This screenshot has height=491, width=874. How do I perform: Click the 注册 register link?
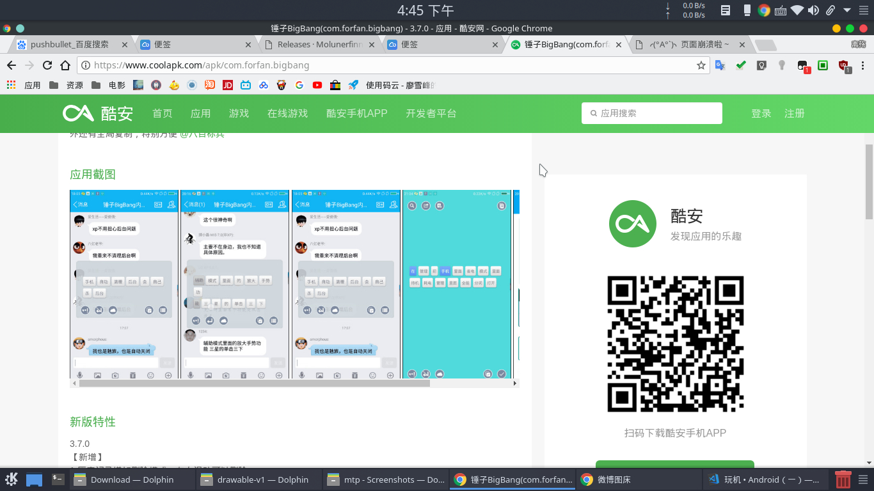click(795, 113)
